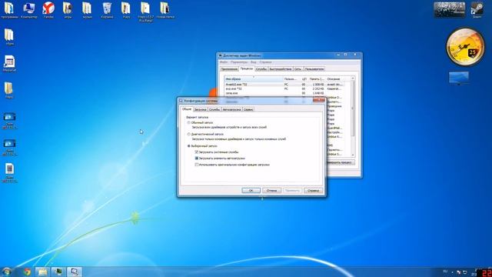Sort processes by Память column header

[316, 79]
